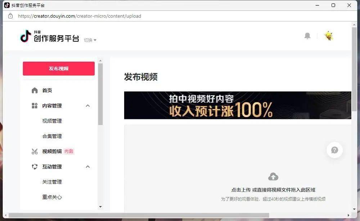Screen dimensions: 360x221
Task: Click the Douyin logo in header
Action: [26, 36]
